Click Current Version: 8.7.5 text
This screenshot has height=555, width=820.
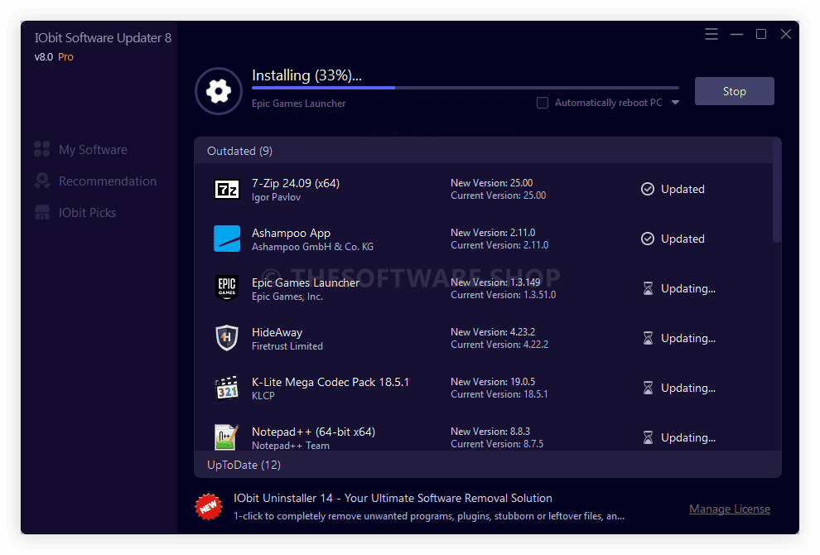pyautogui.click(x=497, y=443)
